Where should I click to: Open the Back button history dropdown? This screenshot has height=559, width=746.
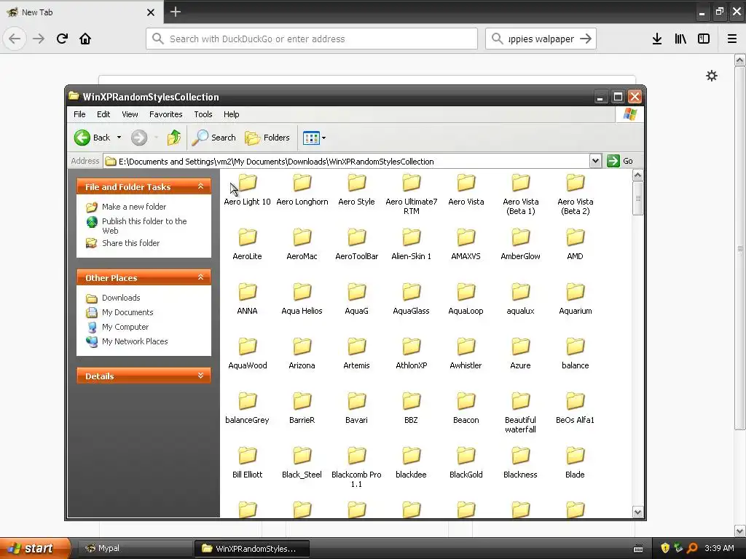(x=119, y=138)
